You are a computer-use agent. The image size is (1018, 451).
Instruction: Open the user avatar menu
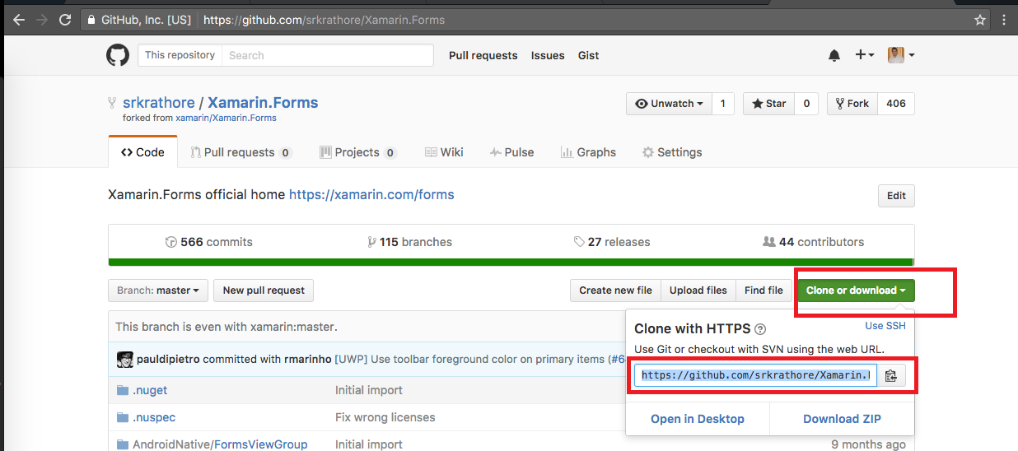pos(901,55)
